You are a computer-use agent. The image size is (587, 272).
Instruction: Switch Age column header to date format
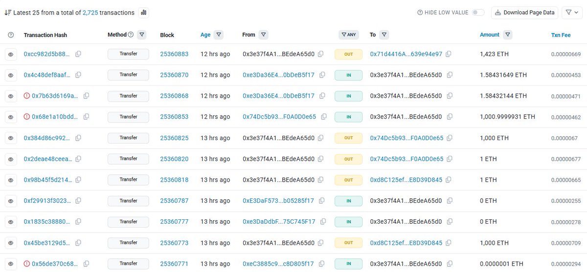(205, 35)
